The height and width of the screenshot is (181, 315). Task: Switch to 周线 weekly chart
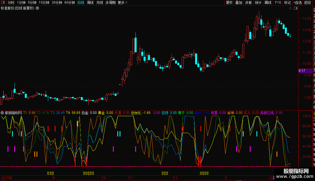(x=90, y=3)
